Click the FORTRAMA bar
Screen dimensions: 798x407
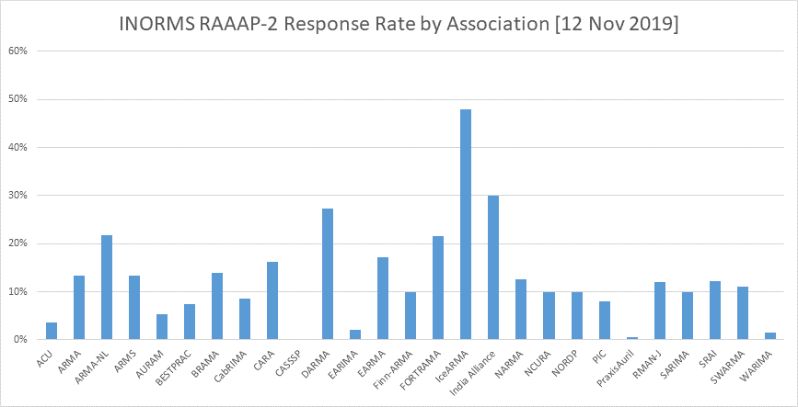pos(438,288)
